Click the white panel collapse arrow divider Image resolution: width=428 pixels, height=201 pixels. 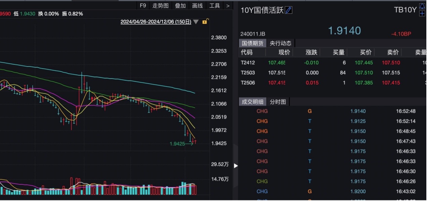click(236, 165)
